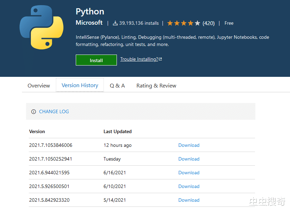Click the Python extension title
290x212 pixels.
90,11
